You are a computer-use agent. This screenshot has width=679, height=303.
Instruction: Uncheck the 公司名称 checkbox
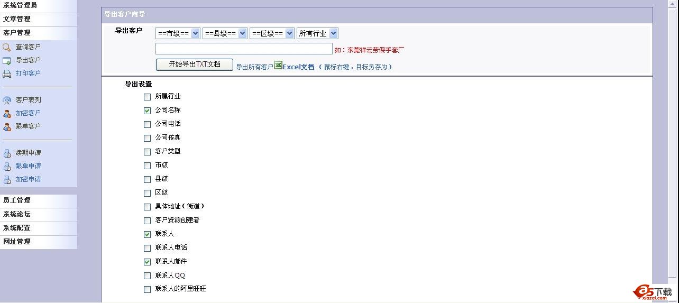pos(148,111)
